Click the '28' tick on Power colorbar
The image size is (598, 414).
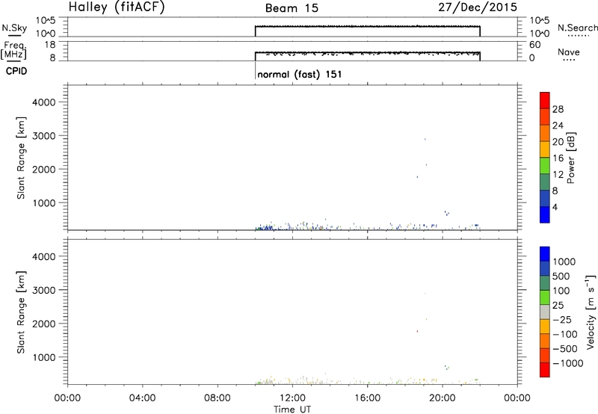[558, 109]
